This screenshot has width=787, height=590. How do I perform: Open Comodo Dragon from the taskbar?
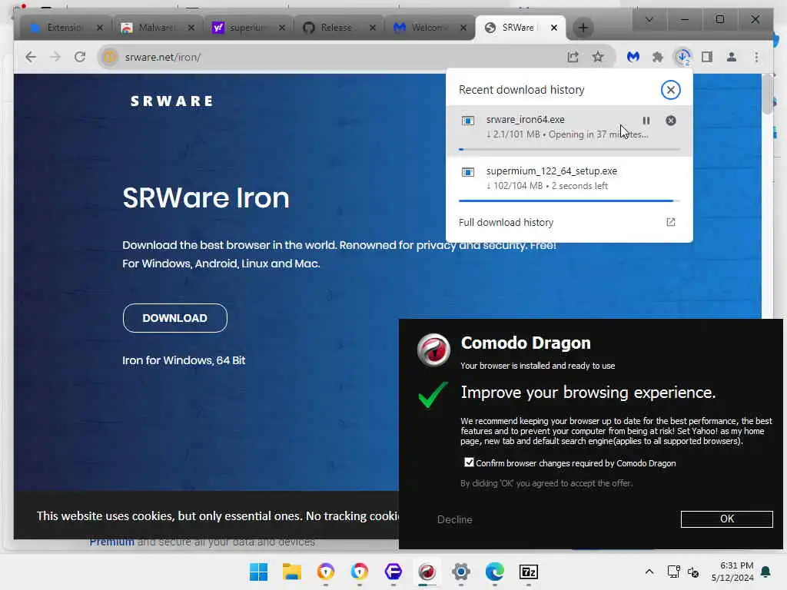pos(427,572)
